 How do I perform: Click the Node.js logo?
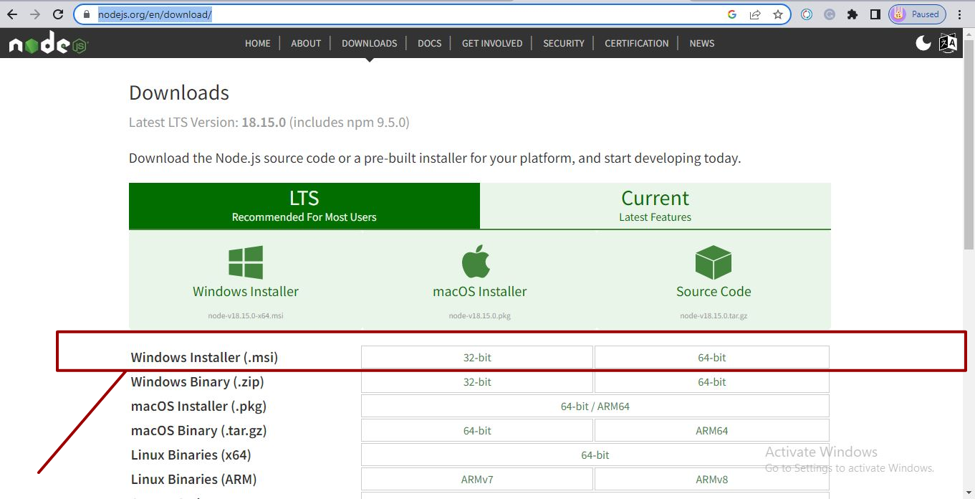point(48,44)
